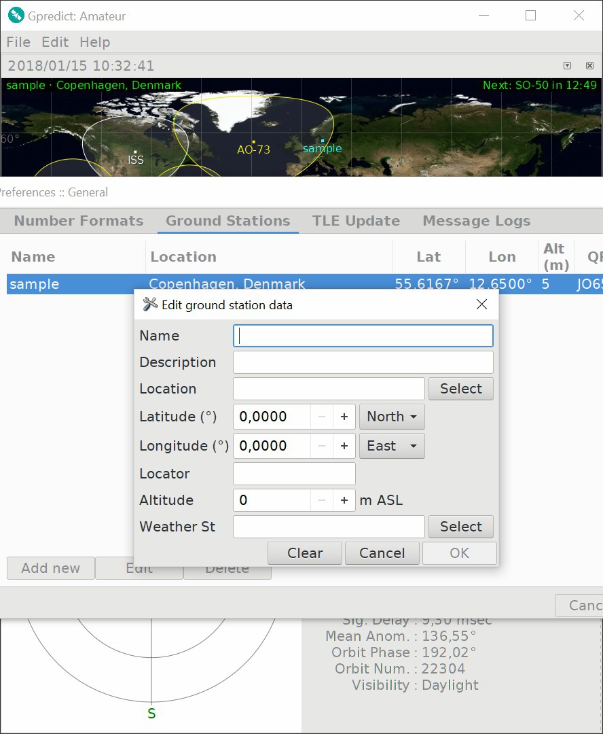Increase Latitude with the plus button
The image size is (603, 734).
pos(344,417)
